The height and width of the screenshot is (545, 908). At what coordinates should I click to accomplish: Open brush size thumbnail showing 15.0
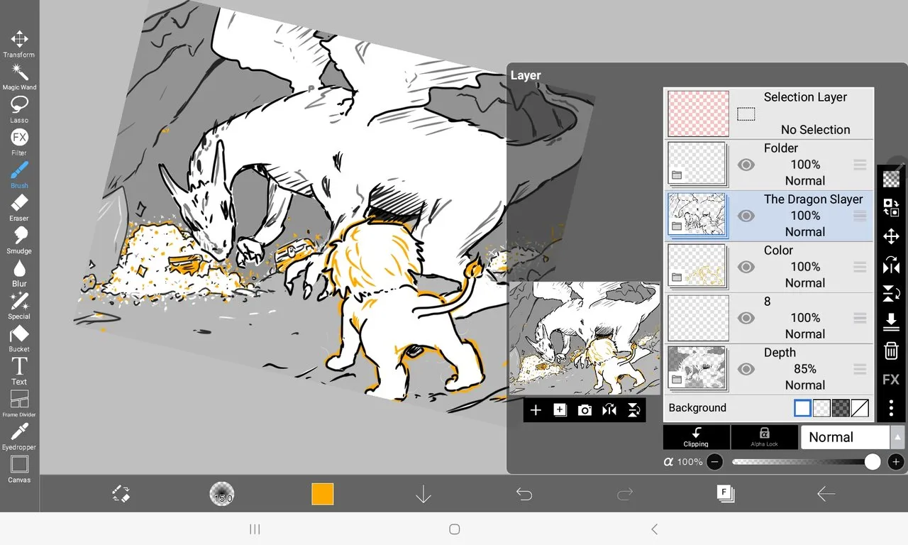point(222,494)
